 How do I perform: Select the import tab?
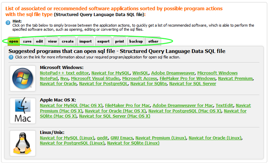point(85,41)
